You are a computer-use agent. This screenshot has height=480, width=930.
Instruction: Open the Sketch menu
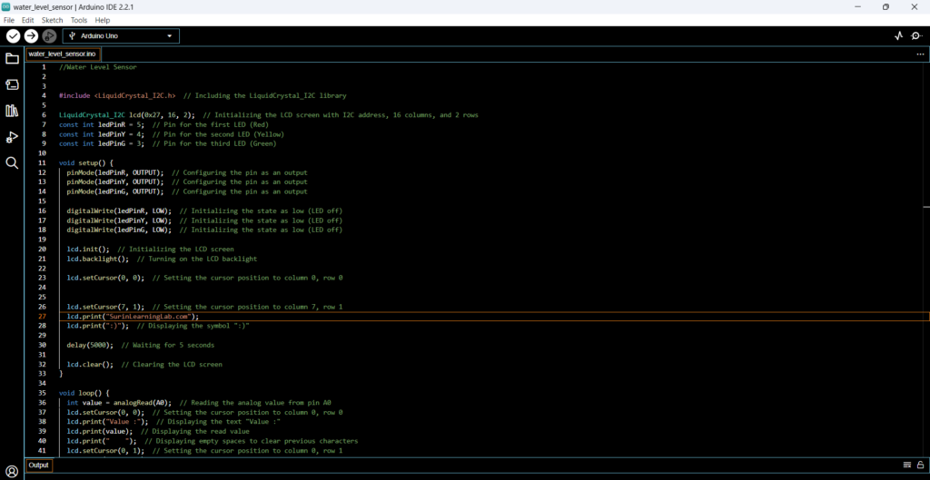pyautogui.click(x=52, y=20)
